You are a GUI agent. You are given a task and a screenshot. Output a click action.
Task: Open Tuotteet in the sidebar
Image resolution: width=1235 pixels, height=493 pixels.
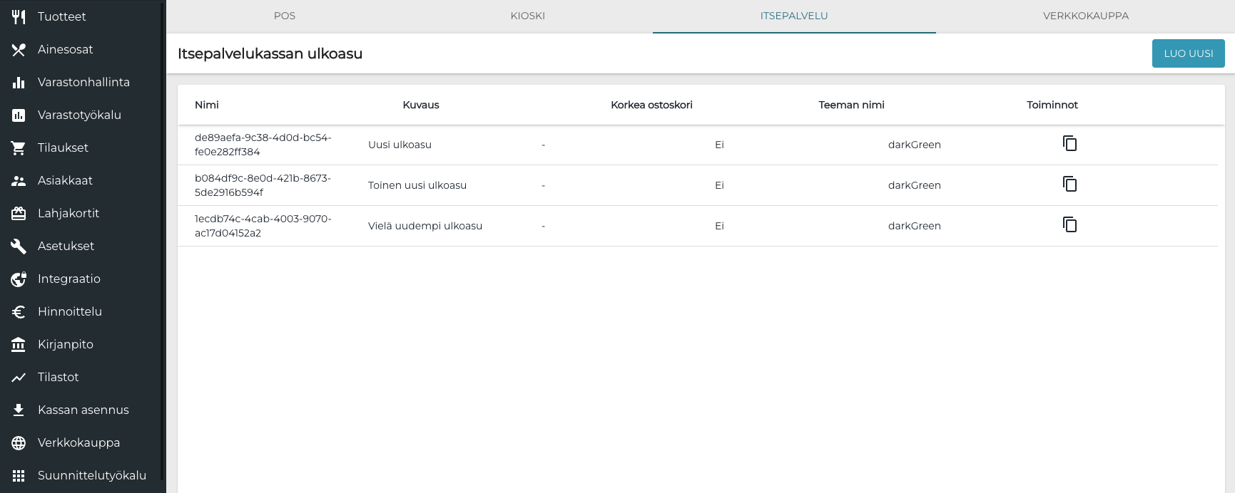tap(81, 16)
